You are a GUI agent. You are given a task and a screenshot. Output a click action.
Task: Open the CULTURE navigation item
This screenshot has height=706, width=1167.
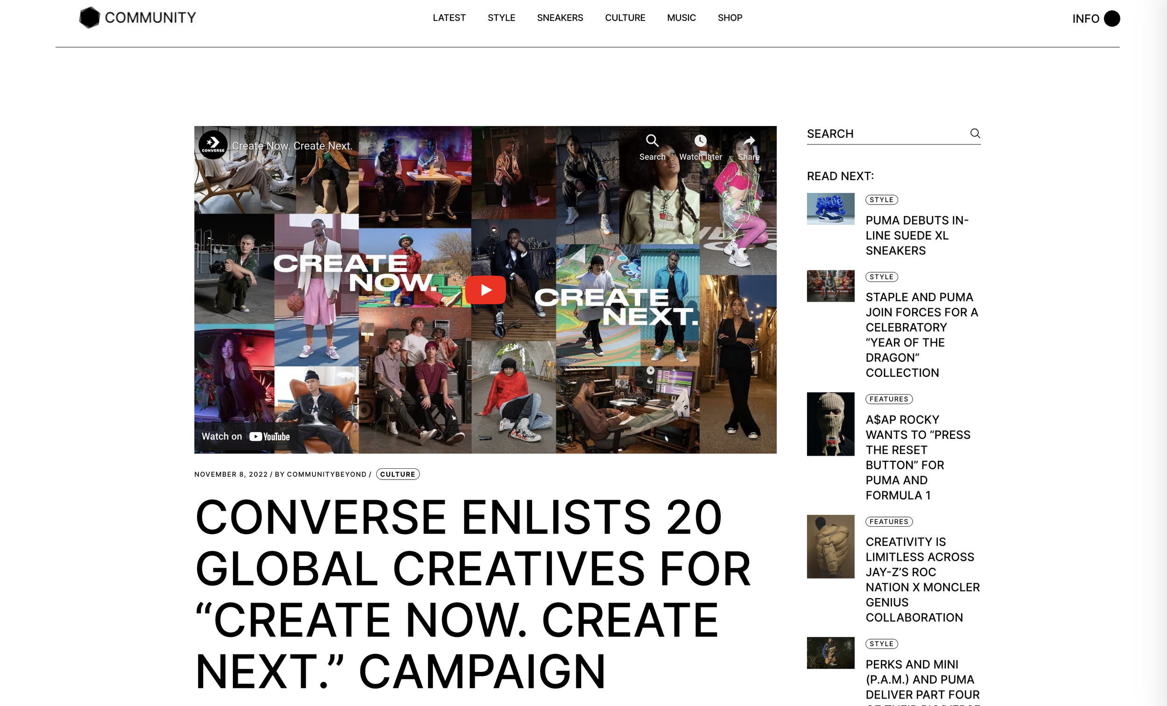[x=625, y=18]
